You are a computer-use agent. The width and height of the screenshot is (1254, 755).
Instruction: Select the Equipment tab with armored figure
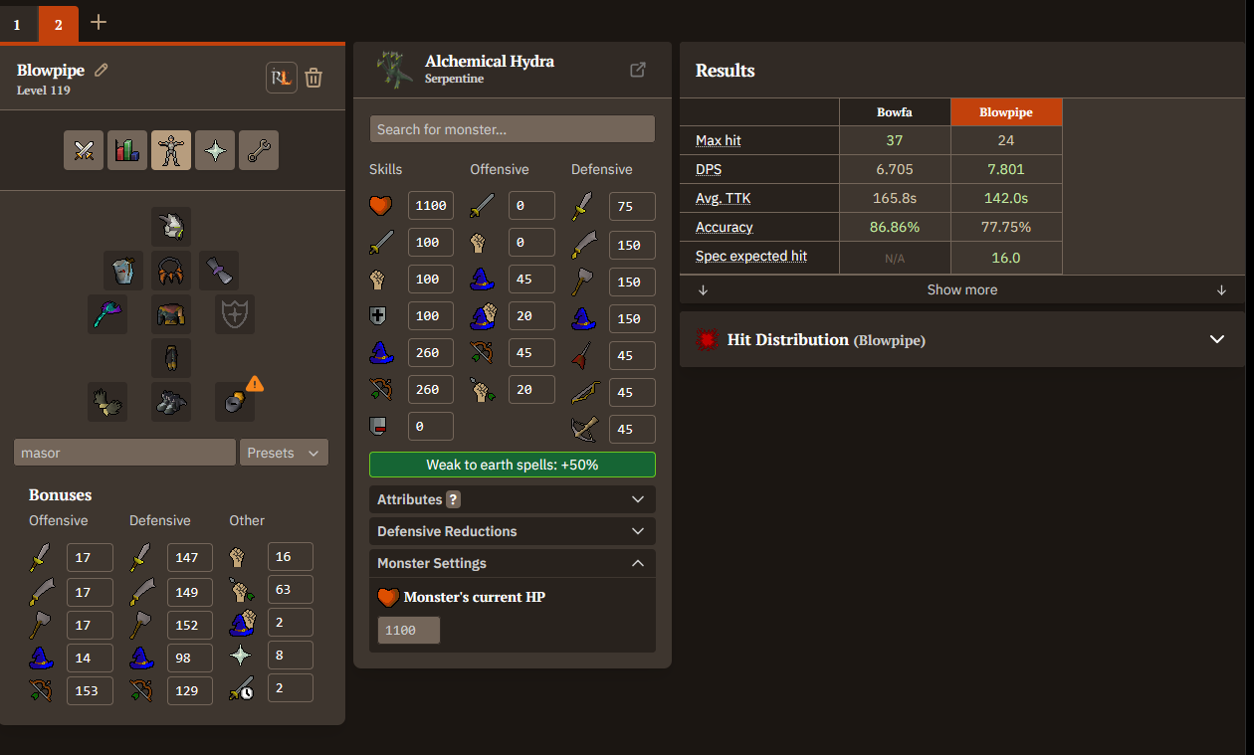[x=171, y=150]
